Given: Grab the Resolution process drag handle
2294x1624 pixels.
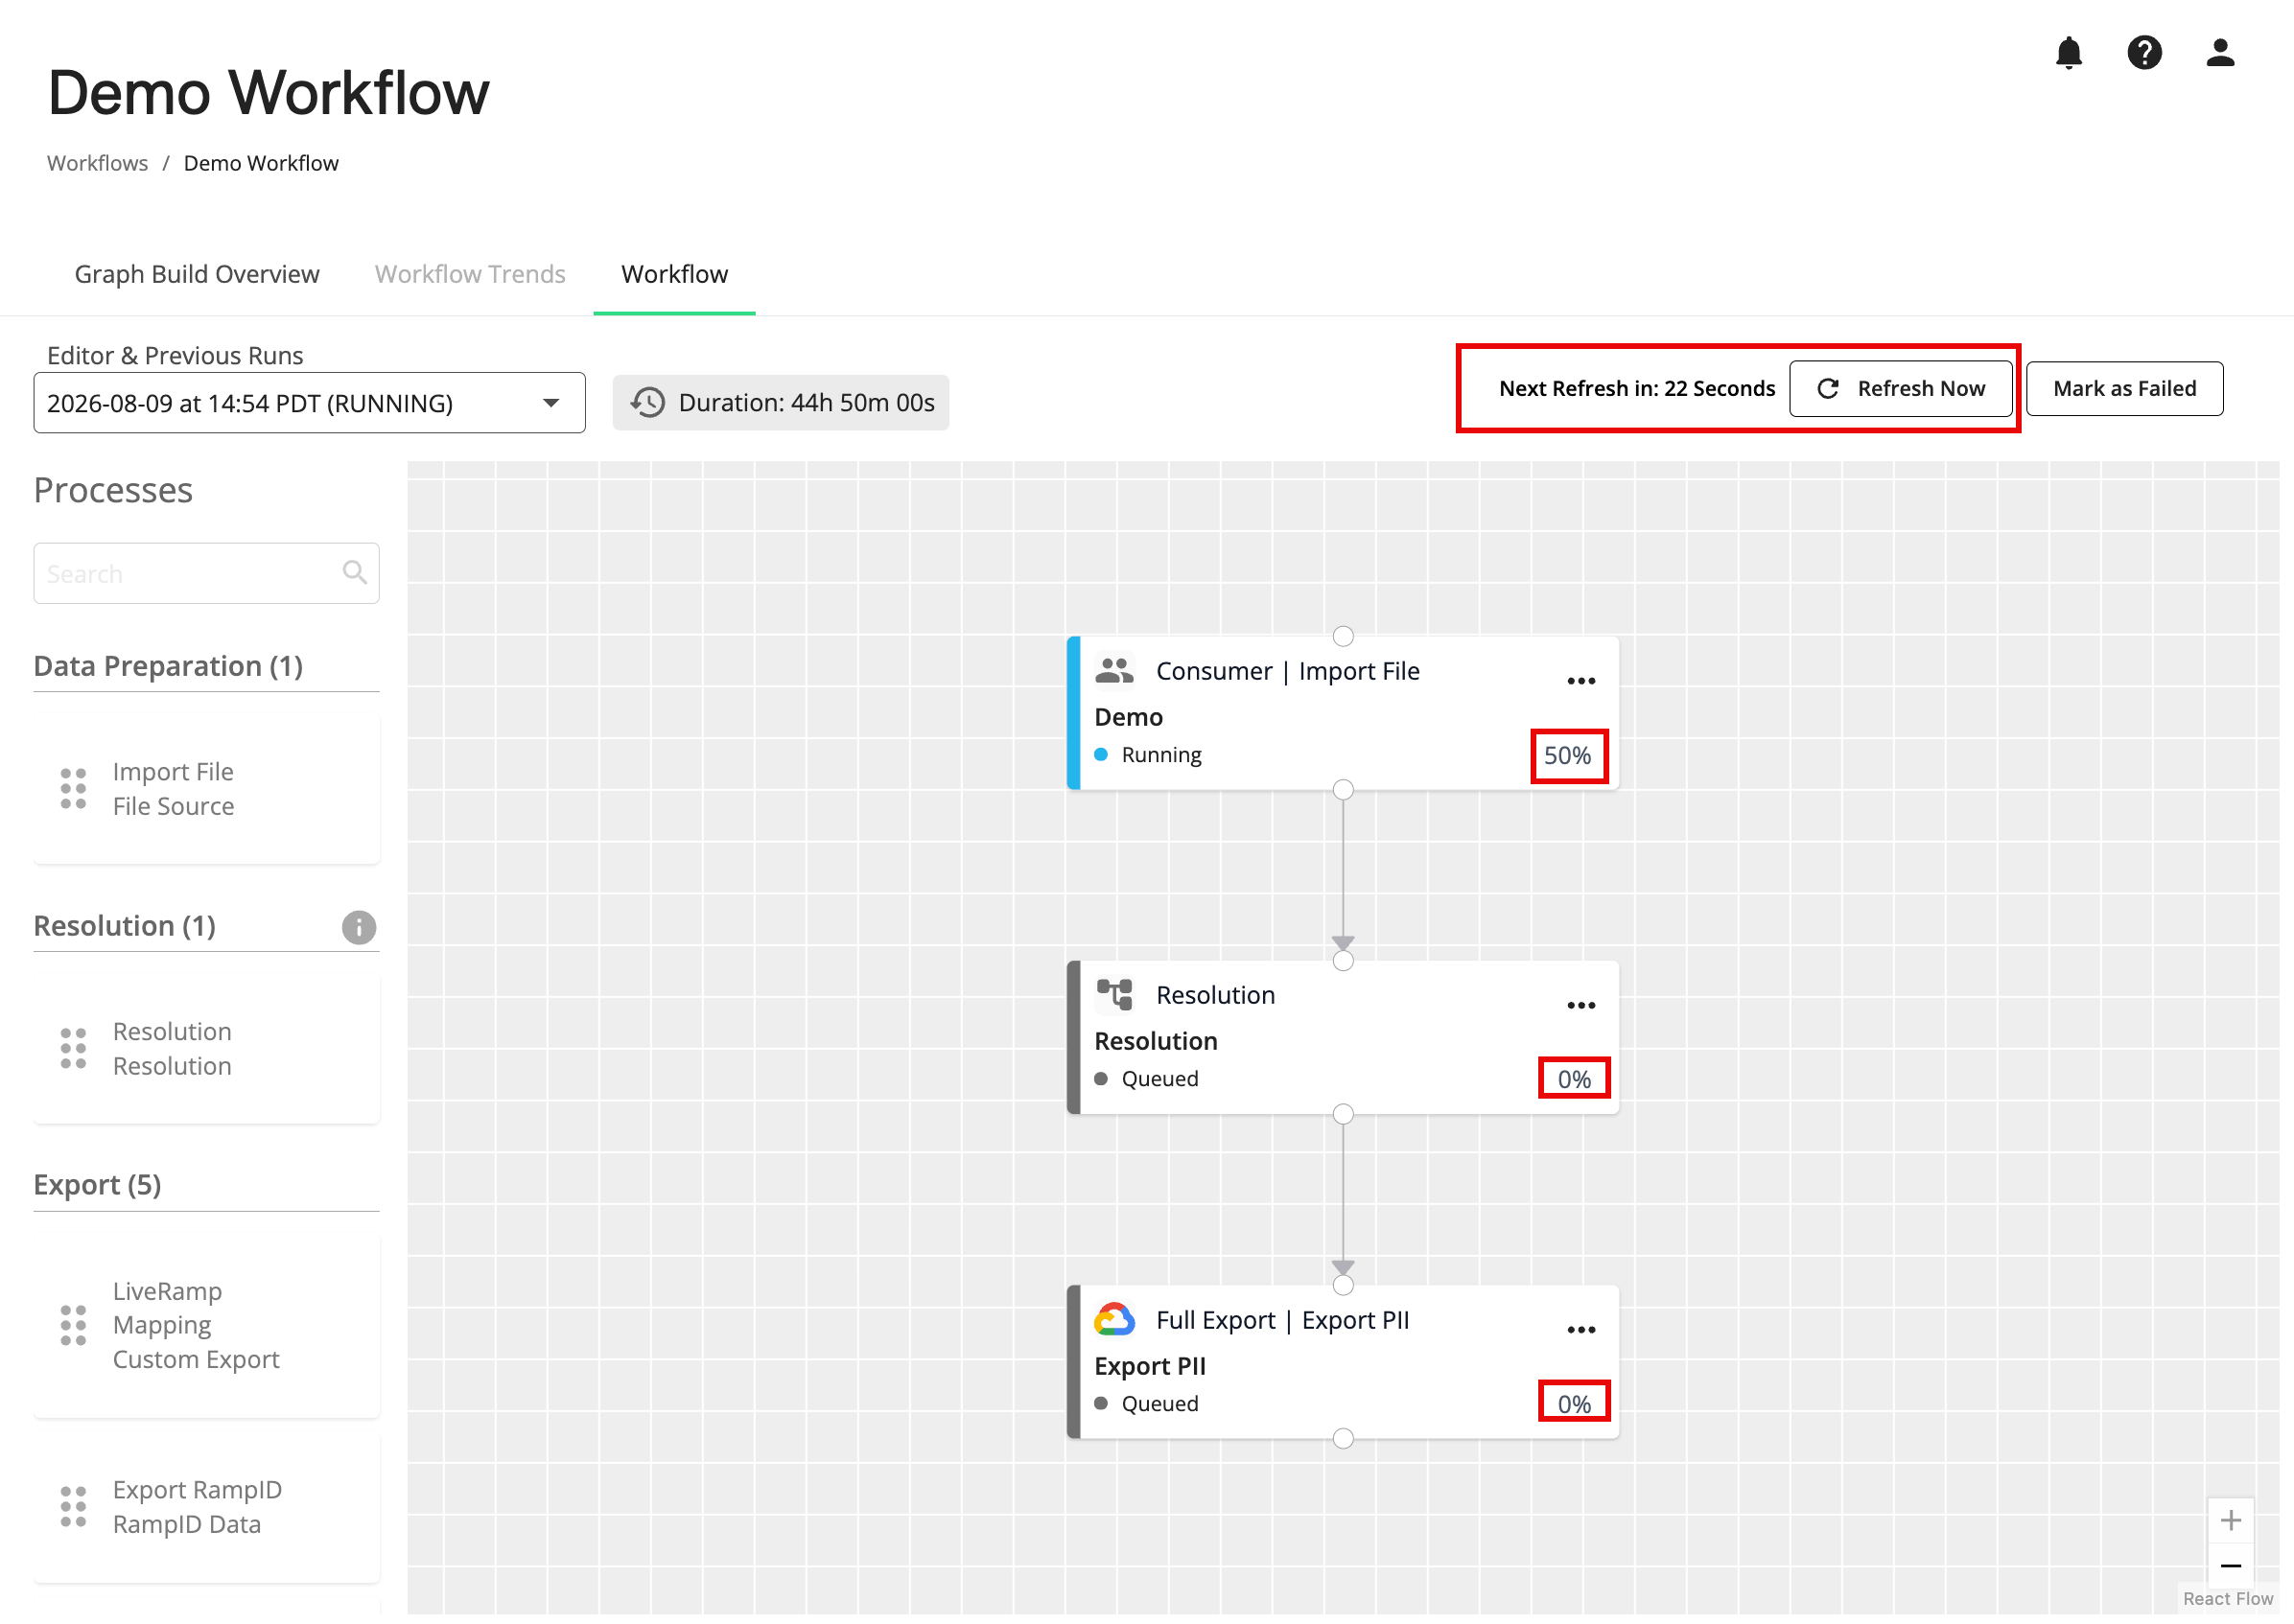Looking at the screenshot, I should point(73,1048).
